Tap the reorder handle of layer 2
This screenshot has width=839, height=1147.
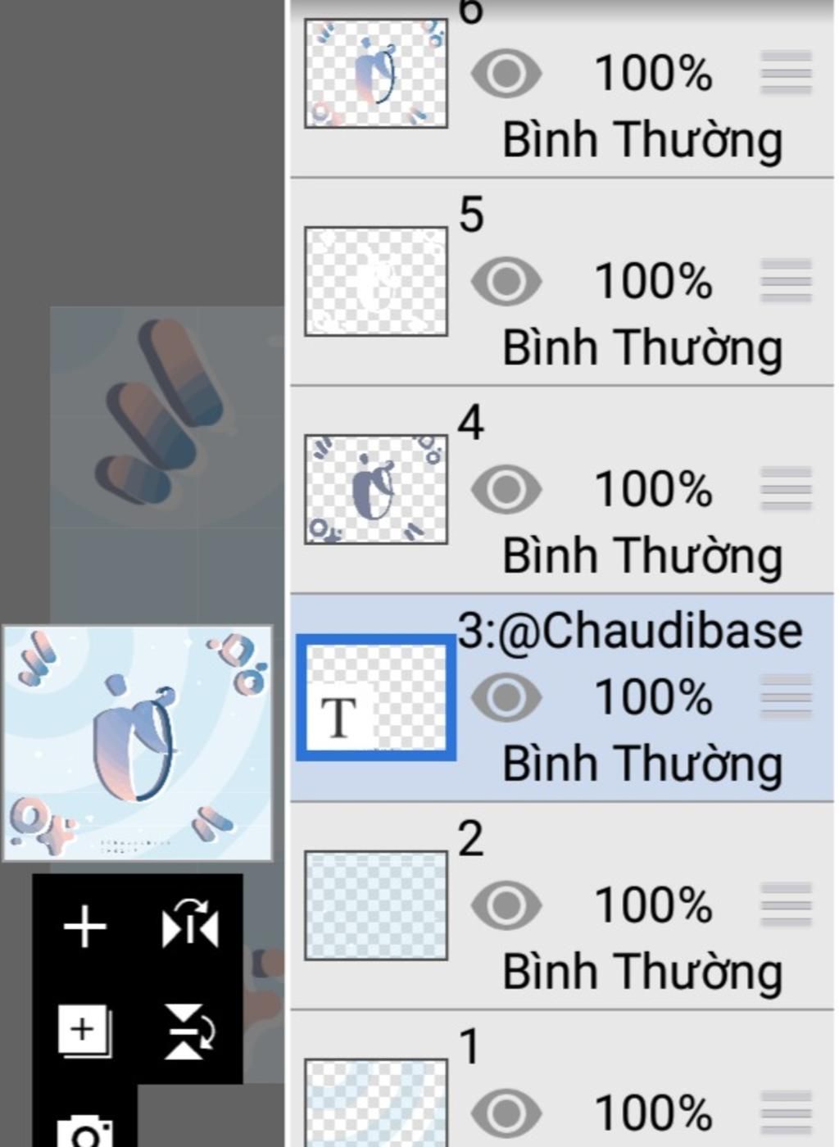[786, 904]
